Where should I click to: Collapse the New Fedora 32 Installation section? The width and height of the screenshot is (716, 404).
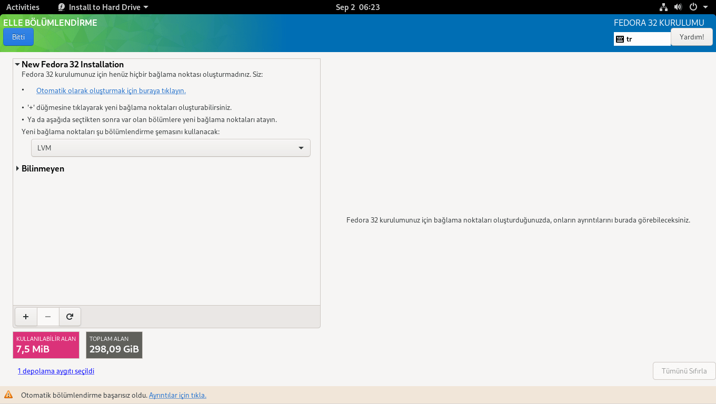coord(17,65)
